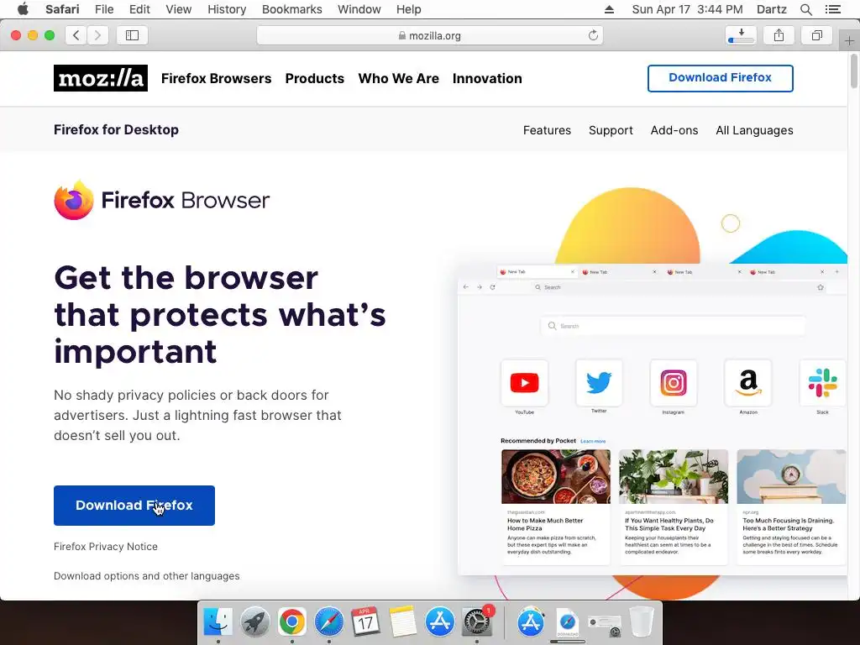Click the page vertical scrollbar

854,71
